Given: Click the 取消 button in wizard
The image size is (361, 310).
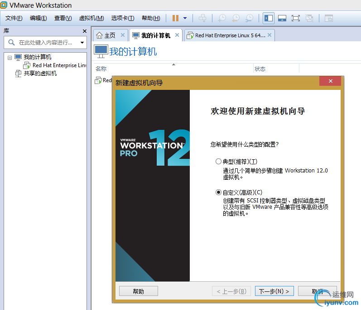Looking at the screenshot, I should point(317,291).
